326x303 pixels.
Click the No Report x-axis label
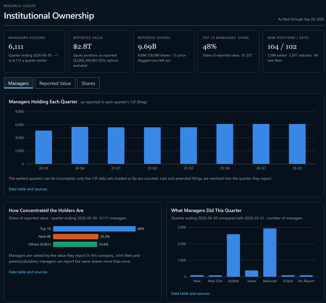pos(306,281)
